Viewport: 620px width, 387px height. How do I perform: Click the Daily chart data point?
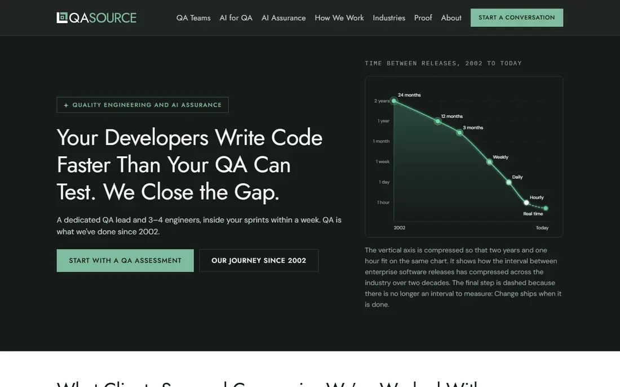[509, 182]
